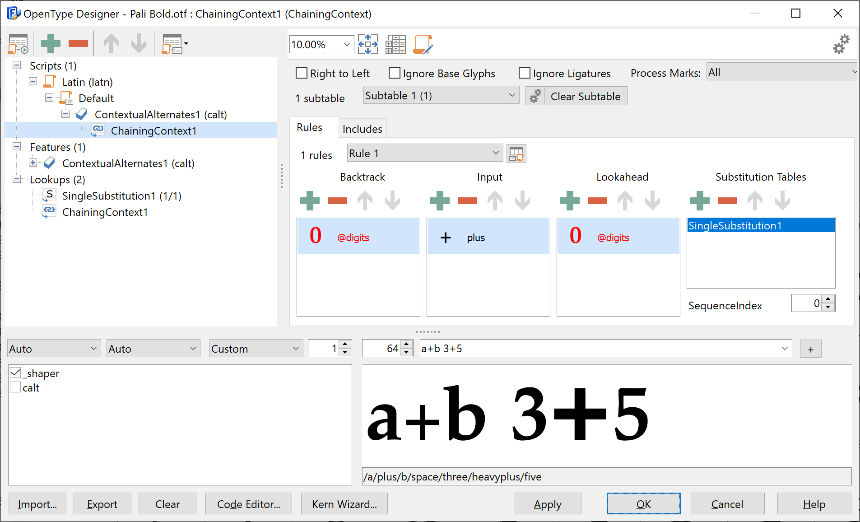This screenshot has width=860, height=522.
Task: Open the first Auto dropdown in preview bar
Action: (x=54, y=349)
